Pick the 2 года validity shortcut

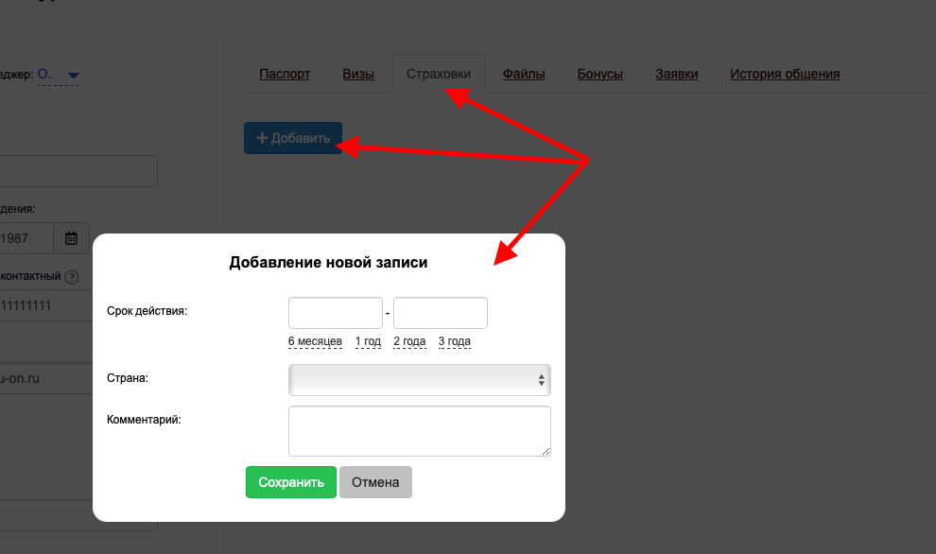409,341
